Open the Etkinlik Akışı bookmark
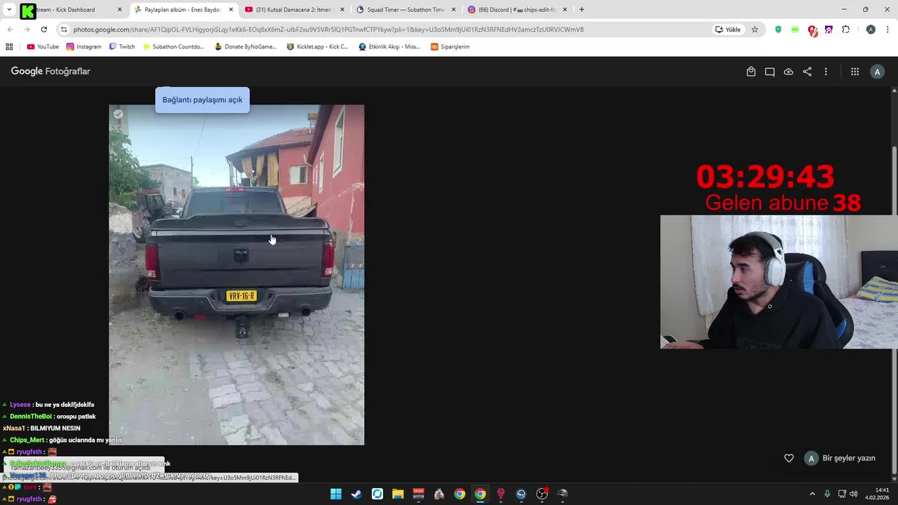 [389, 47]
